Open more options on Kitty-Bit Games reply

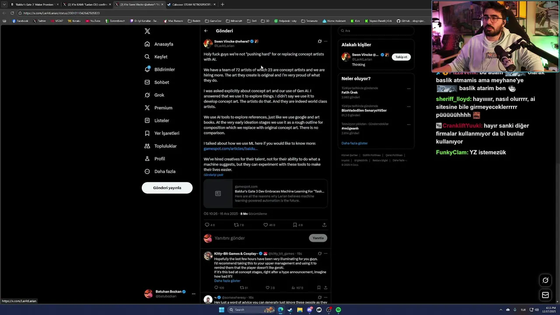pos(325,254)
